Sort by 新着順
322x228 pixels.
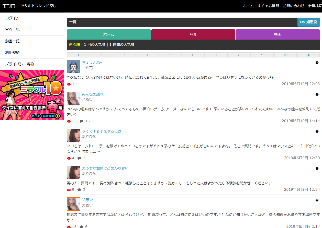74,44
